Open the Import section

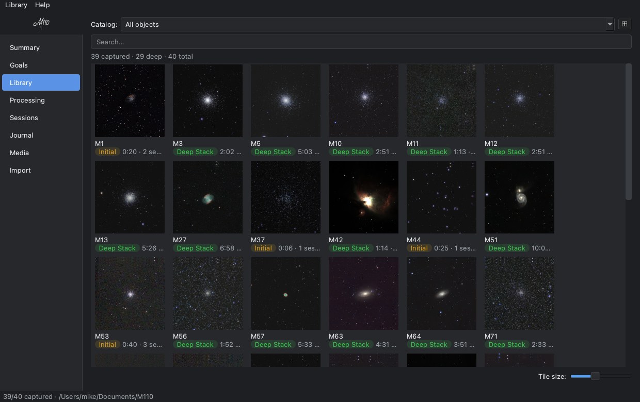click(x=41, y=170)
